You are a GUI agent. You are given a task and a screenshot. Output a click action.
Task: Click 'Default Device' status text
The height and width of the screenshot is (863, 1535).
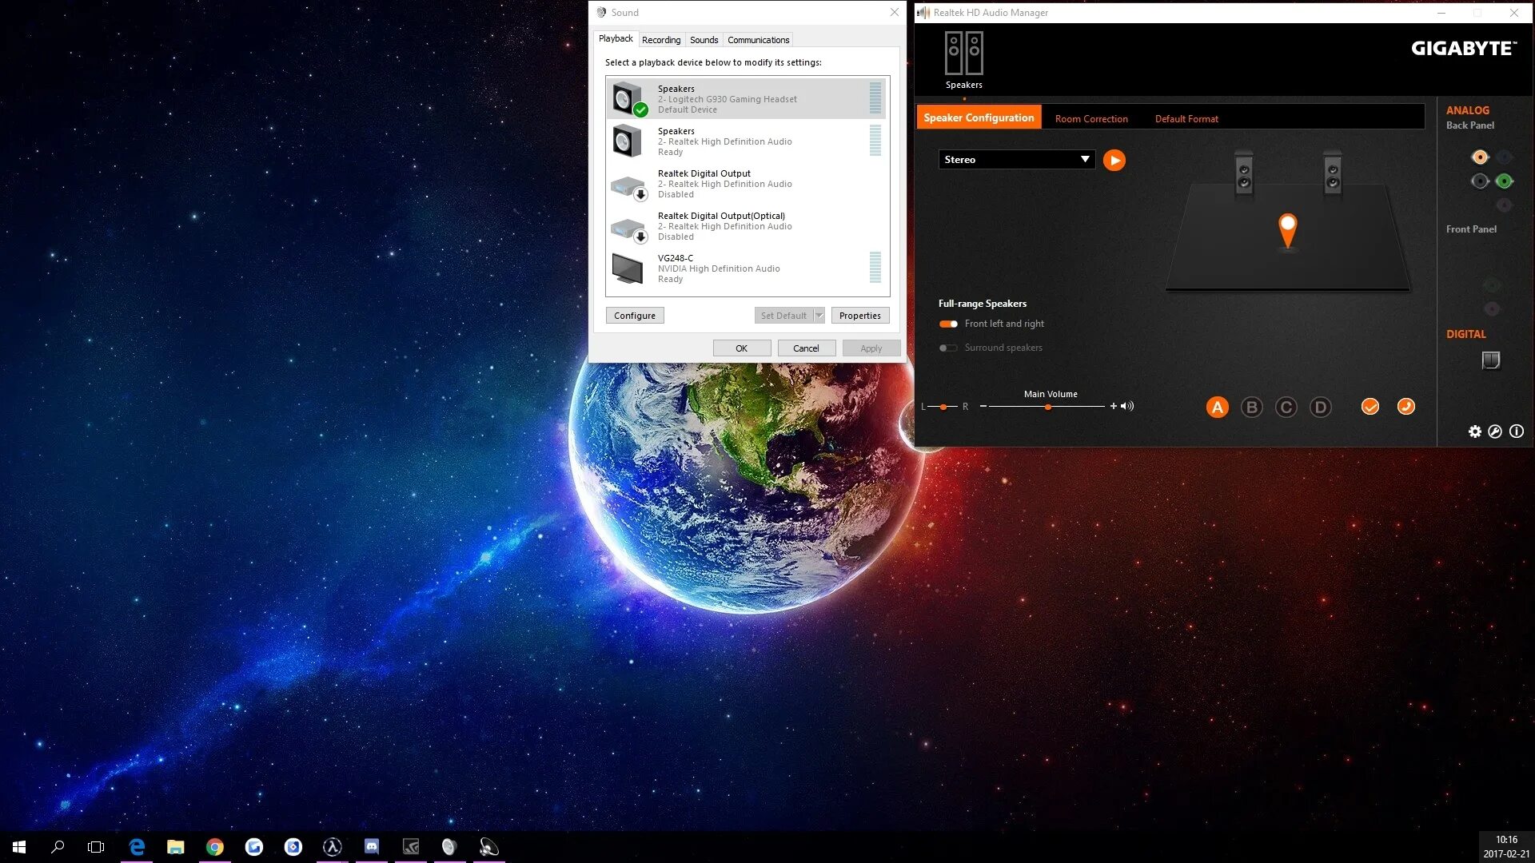pyautogui.click(x=687, y=110)
